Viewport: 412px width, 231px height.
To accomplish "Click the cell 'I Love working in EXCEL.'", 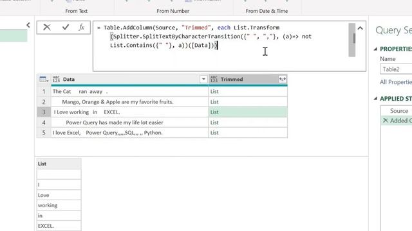I will coord(129,112).
